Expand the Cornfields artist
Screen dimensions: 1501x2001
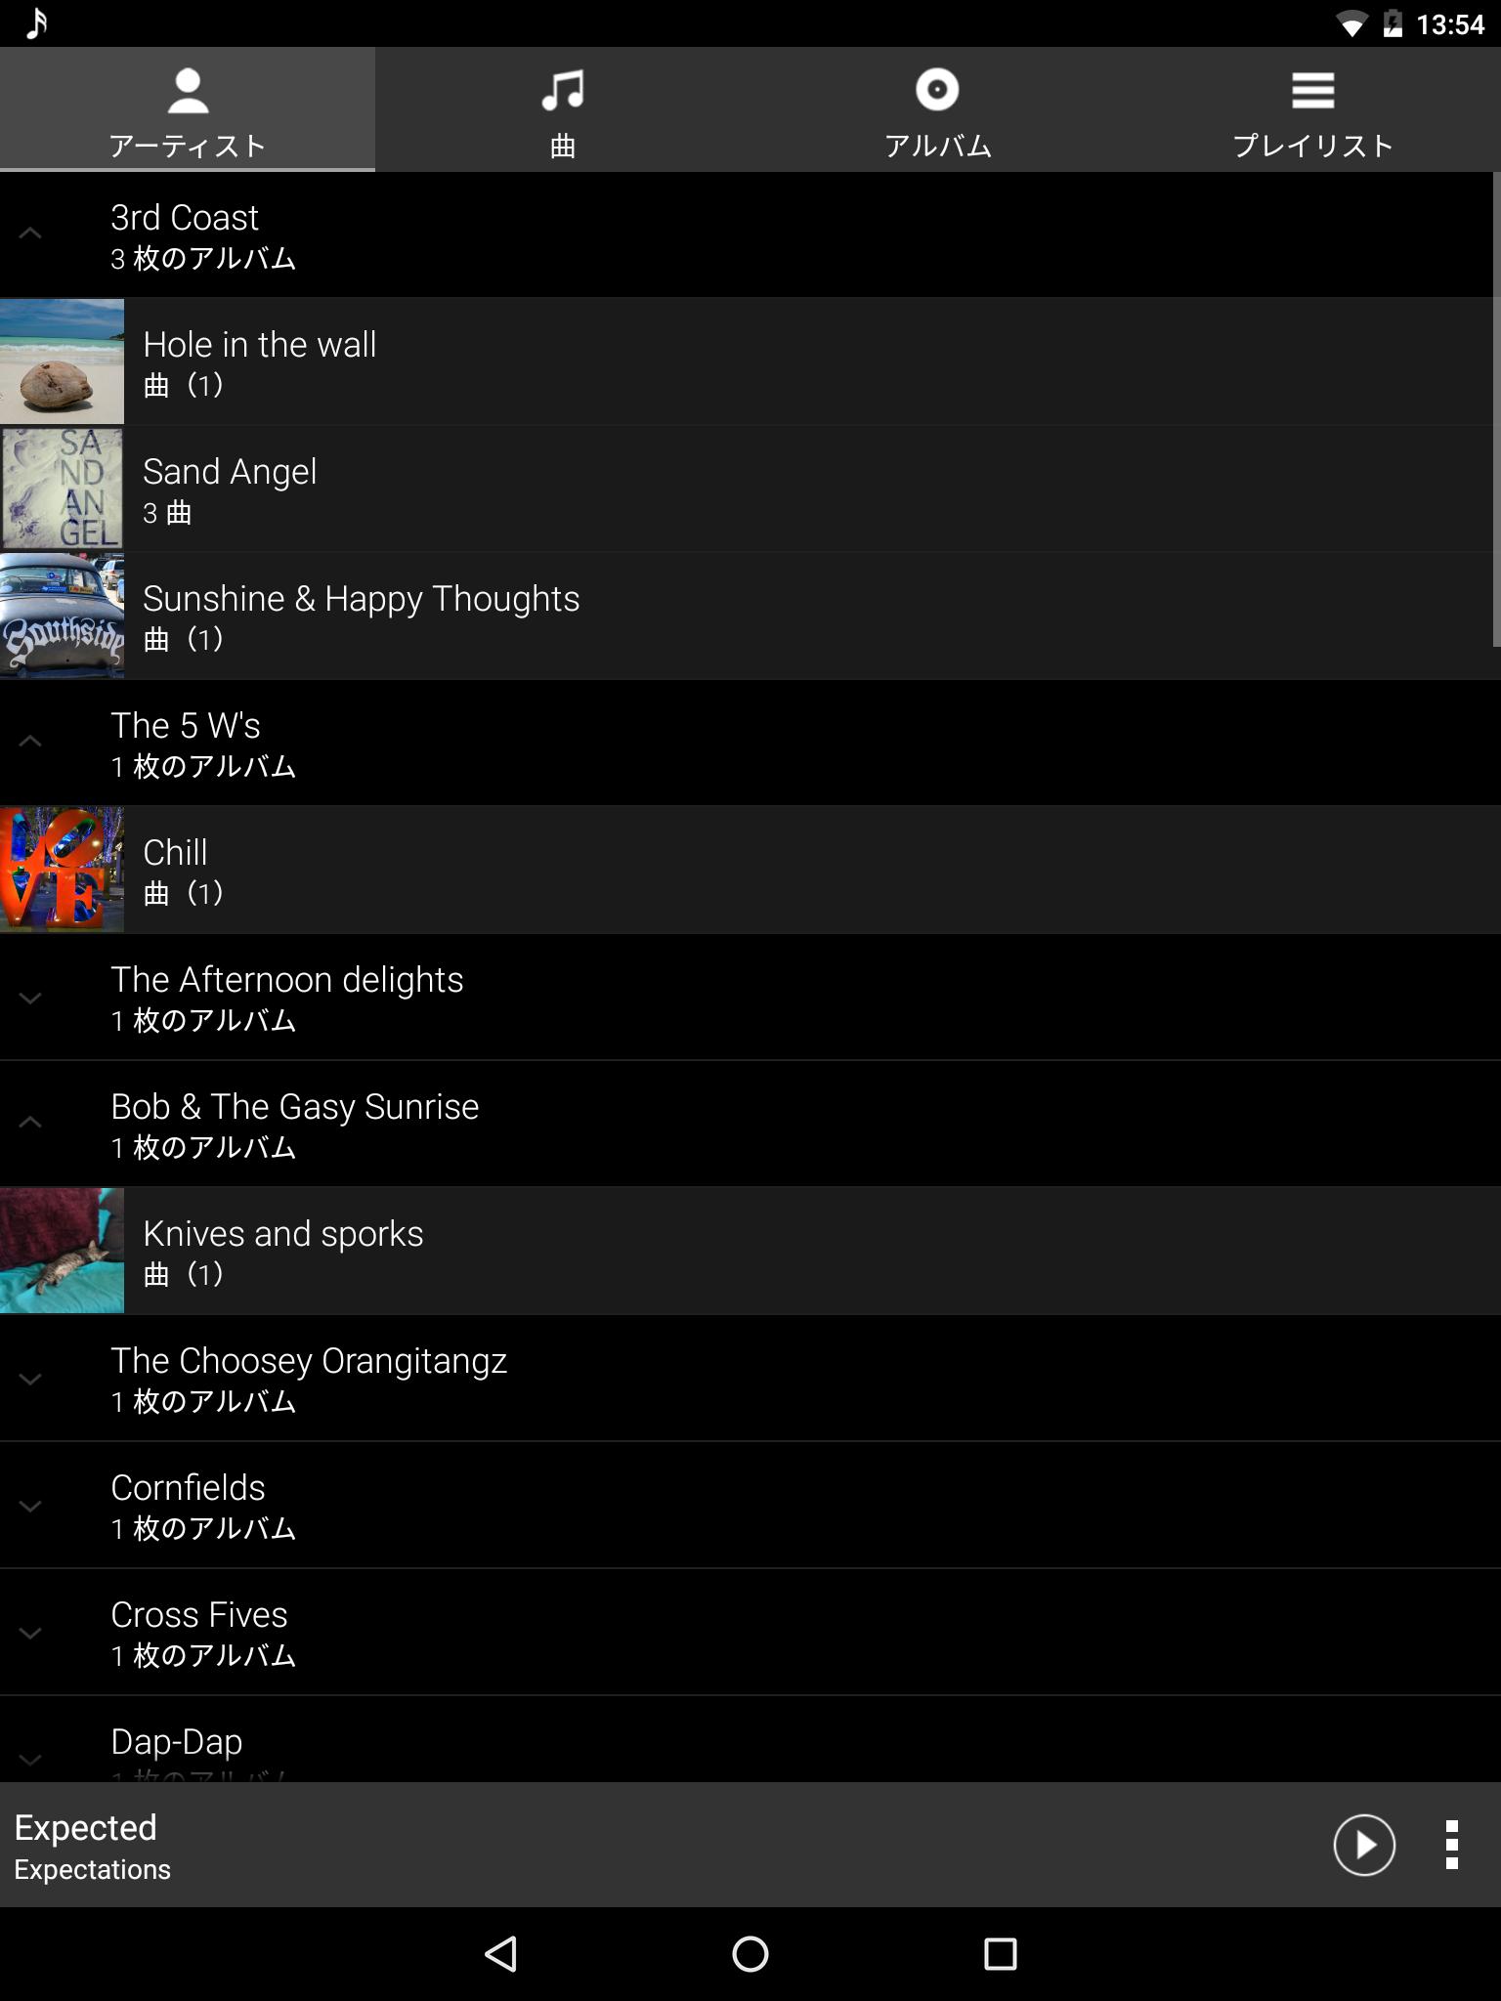pos(30,1506)
